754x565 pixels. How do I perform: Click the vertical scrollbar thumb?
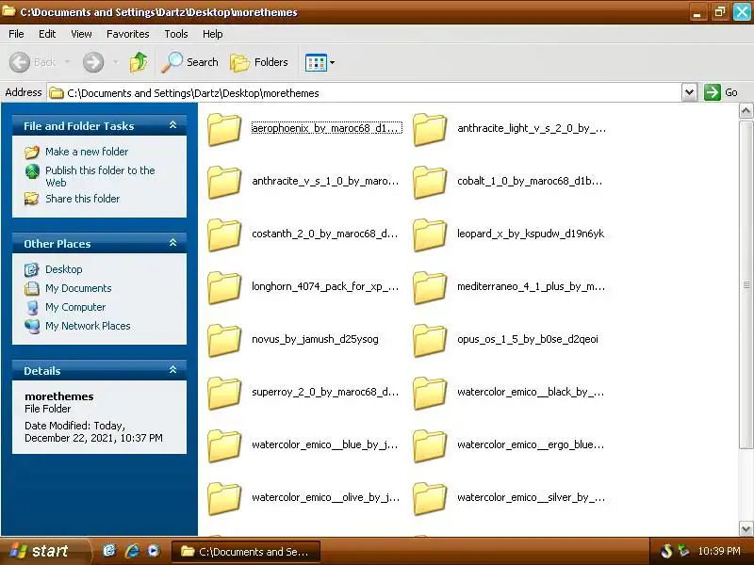pyautogui.click(x=746, y=284)
